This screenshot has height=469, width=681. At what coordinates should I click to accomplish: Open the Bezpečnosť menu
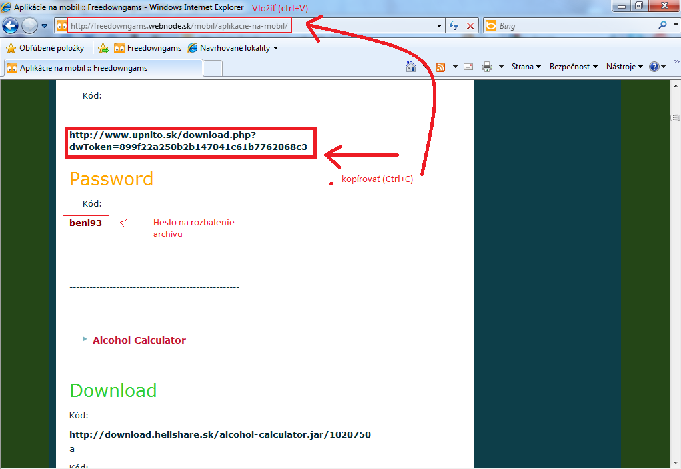click(x=573, y=67)
